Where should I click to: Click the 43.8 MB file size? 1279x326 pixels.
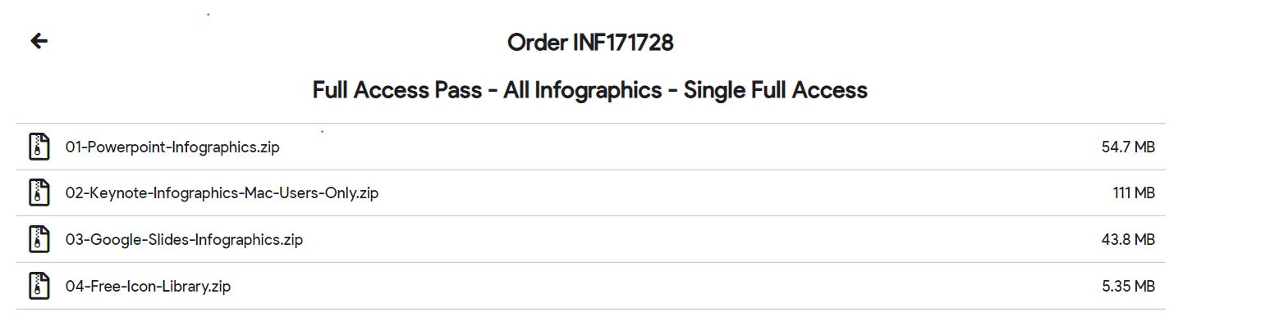point(1128,240)
